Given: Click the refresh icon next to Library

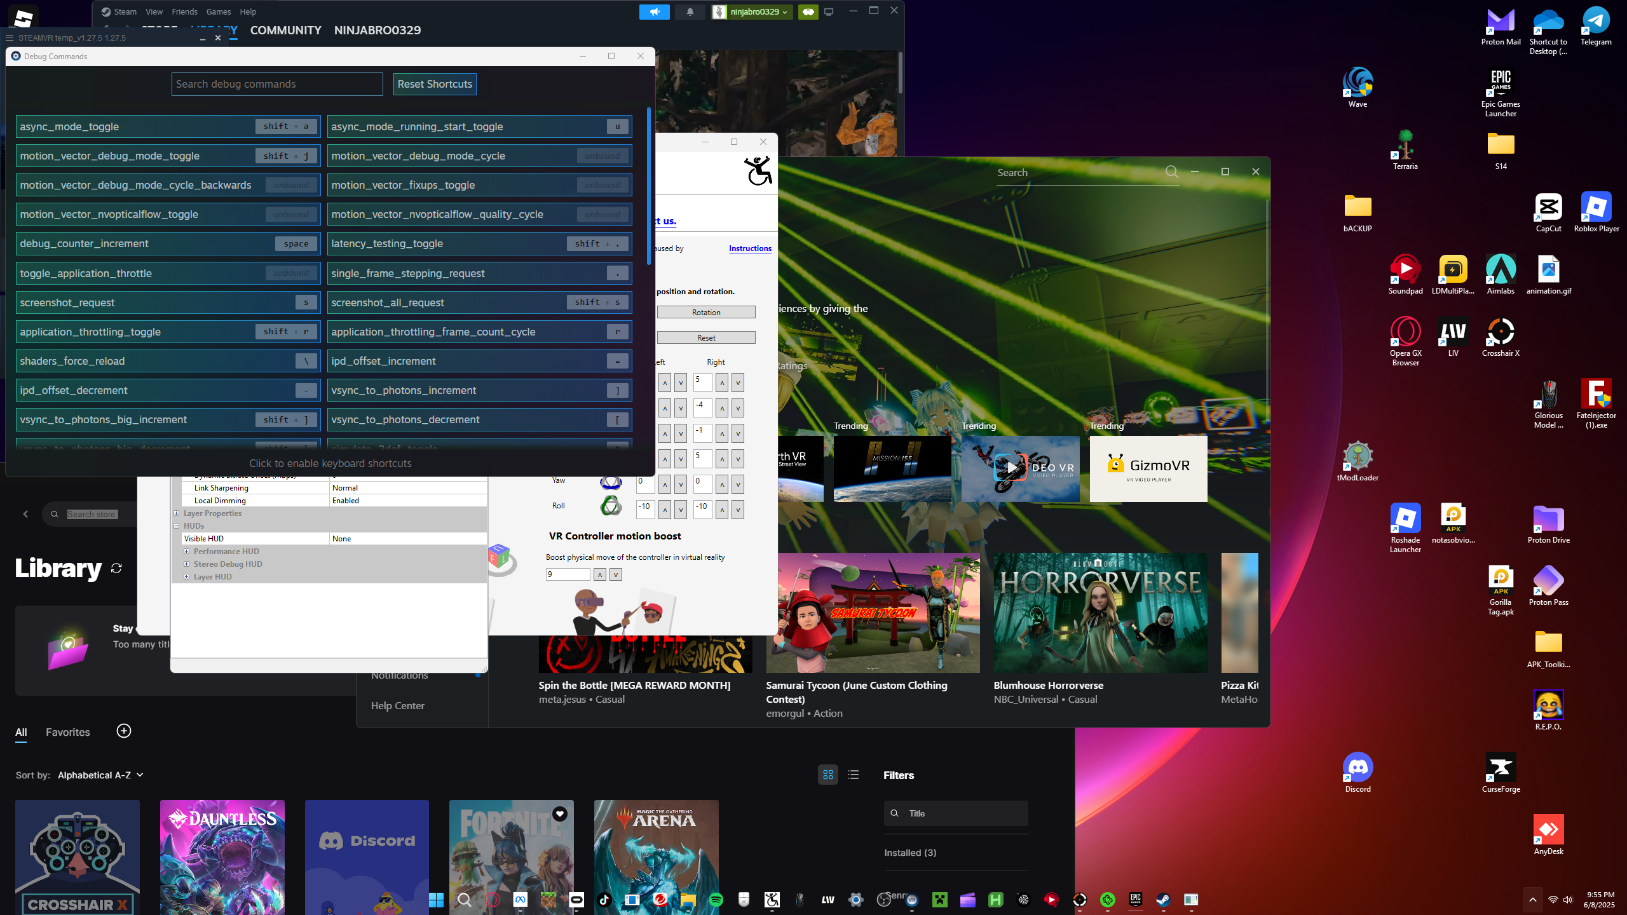Looking at the screenshot, I should tap(116, 568).
